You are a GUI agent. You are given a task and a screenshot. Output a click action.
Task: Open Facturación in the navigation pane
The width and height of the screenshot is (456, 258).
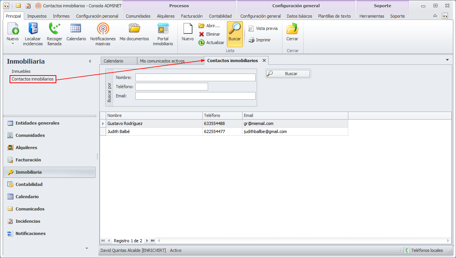pyautogui.click(x=50, y=160)
